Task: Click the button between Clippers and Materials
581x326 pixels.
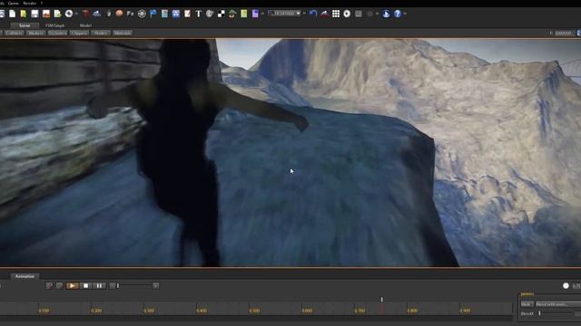Action: coord(101,33)
